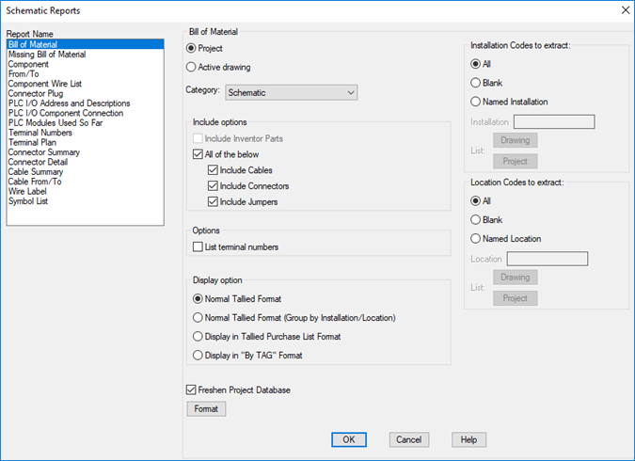Choose Component Wire List in report list
The width and height of the screenshot is (635, 461).
click(45, 84)
